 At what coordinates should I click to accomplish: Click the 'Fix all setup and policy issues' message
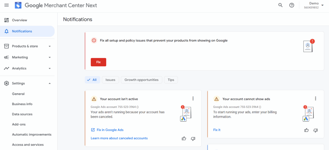pos(164,41)
